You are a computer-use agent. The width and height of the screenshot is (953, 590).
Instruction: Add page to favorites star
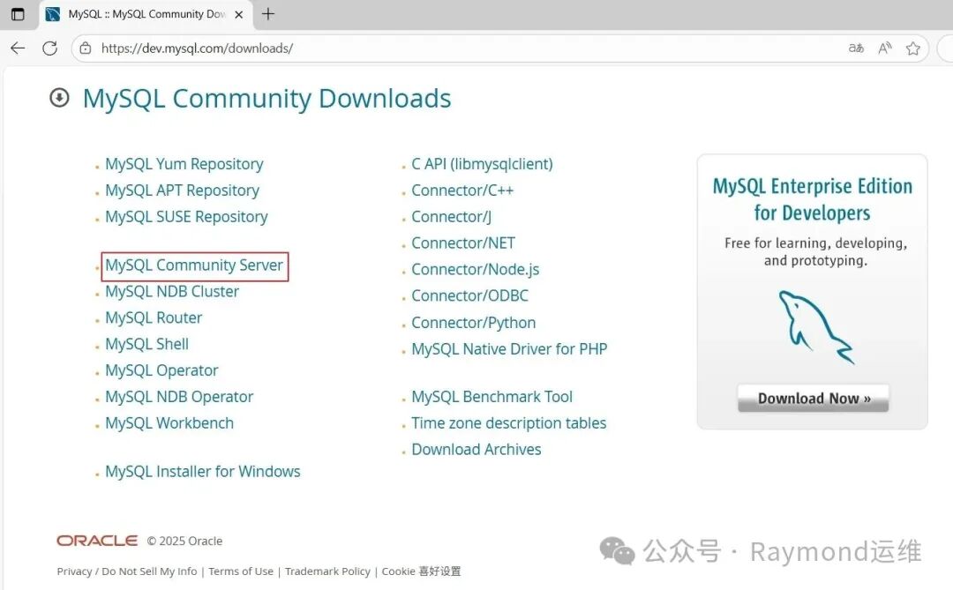point(913,48)
